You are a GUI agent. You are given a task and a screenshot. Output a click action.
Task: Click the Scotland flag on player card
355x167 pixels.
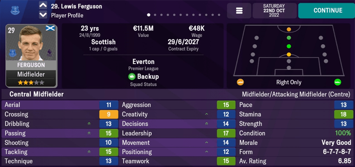tap(51, 29)
